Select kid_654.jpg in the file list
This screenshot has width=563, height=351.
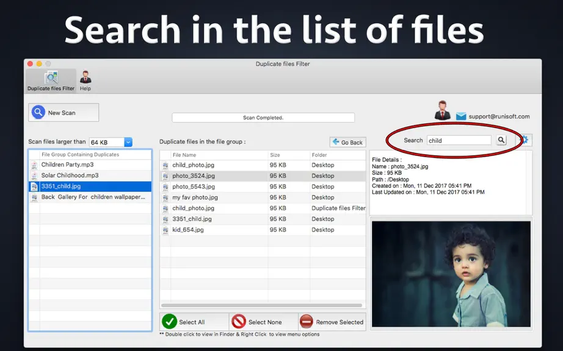[x=263, y=230]
